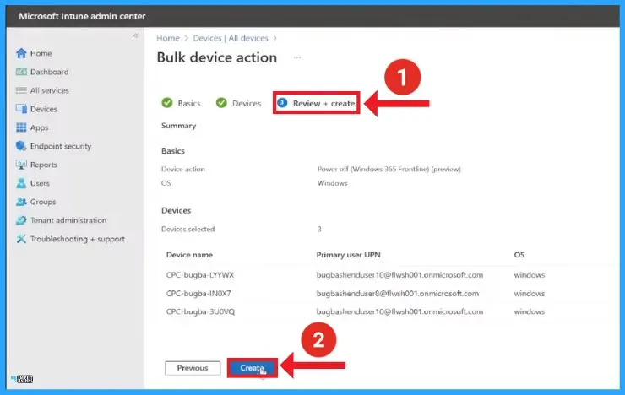Click the Power off (Windows 365 Frontline) value
625x395 pixels.
coord(389,170)
